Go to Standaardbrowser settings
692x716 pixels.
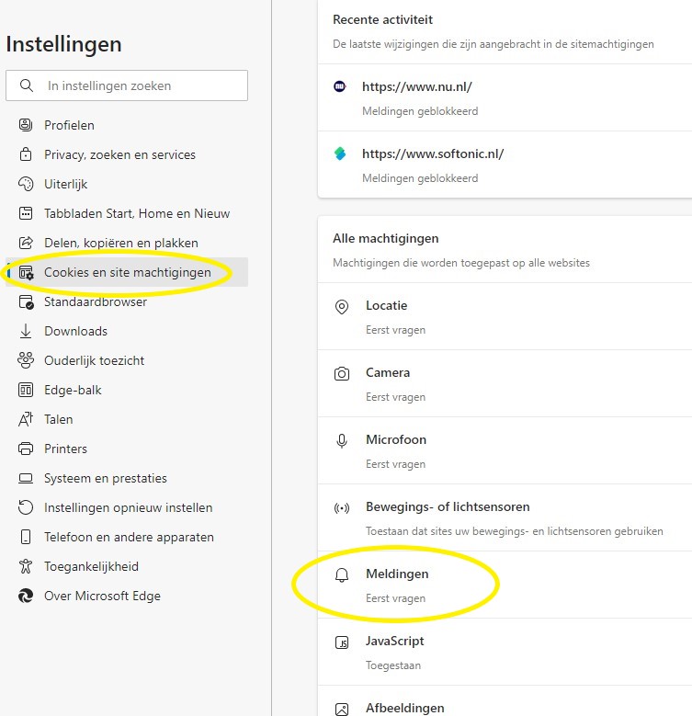pyautogui.click(x=127, y=301)
